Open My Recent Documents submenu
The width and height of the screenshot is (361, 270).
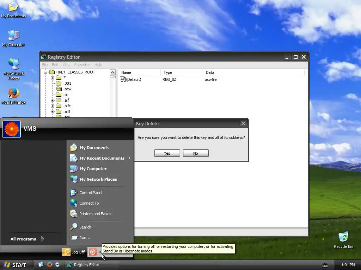(100, 158)
